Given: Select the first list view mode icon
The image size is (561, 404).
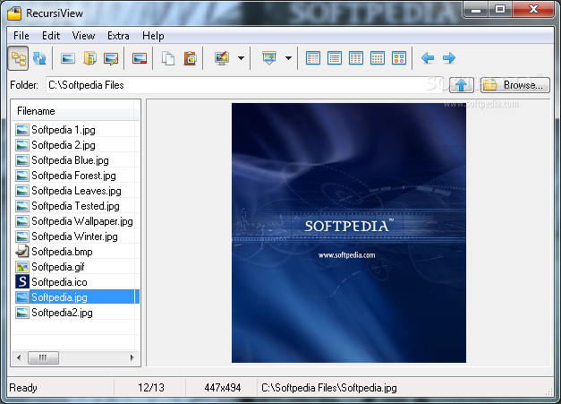Looking at the screenshot, I should [313, 58].
